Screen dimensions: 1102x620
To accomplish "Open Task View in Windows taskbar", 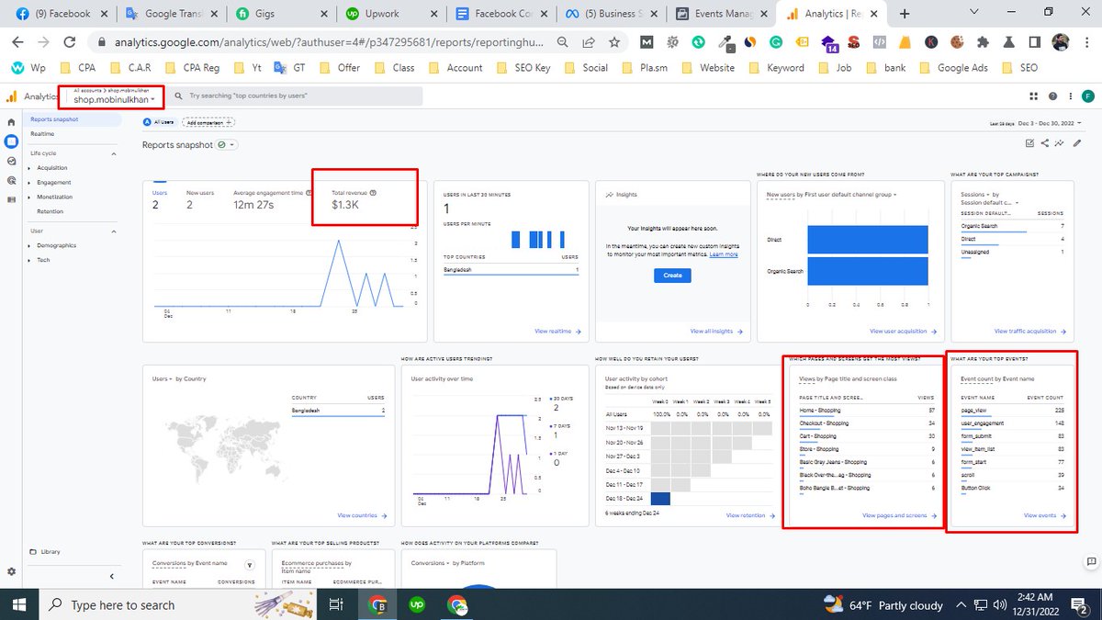I will pyautogui.click(x=336, y=604).
